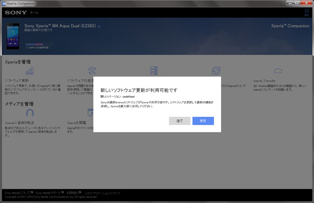Minimize the Xperia Companion window
The width and height of the screenshot is (314, 203).
(290, 3)
